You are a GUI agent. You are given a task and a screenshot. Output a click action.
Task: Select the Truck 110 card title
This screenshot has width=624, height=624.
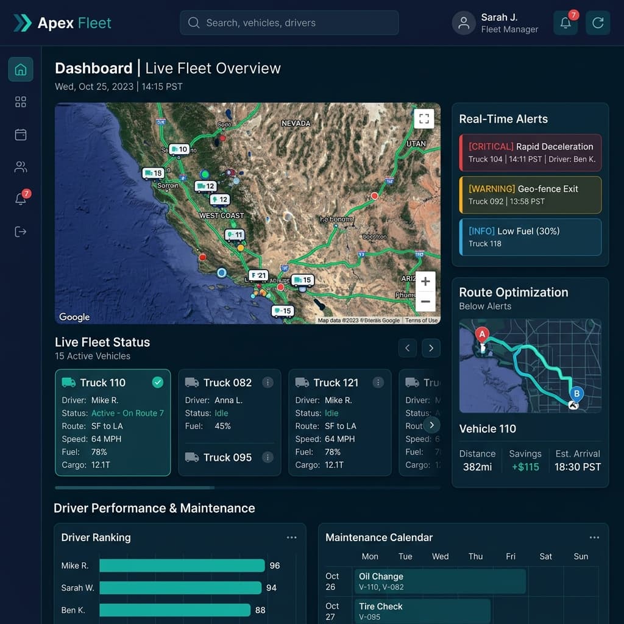(x=102, y=383)
